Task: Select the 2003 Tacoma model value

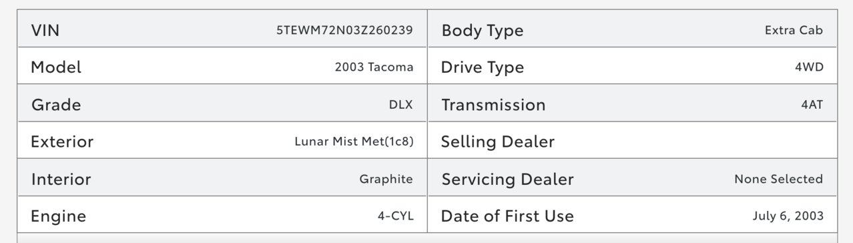Action: (374, 67)
